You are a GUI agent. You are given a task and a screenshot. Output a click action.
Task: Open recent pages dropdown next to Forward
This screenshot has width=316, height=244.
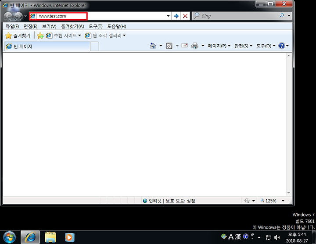pyautogui.click(x=25, y=16)
